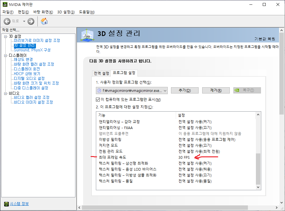
Task: Select the 저지연 모드 row
Action: point(176,145)
